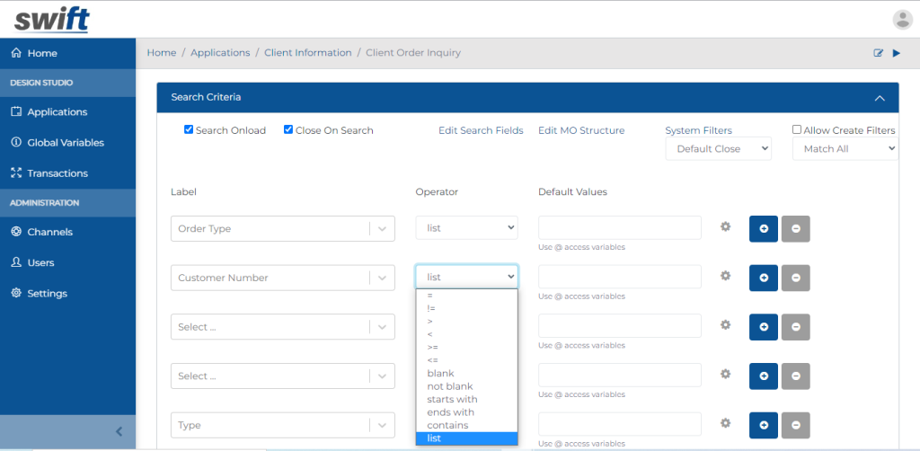Click the edit pencil icon in breadcrumb bar
Screen dimensions: 920x451
coord(879,53)
